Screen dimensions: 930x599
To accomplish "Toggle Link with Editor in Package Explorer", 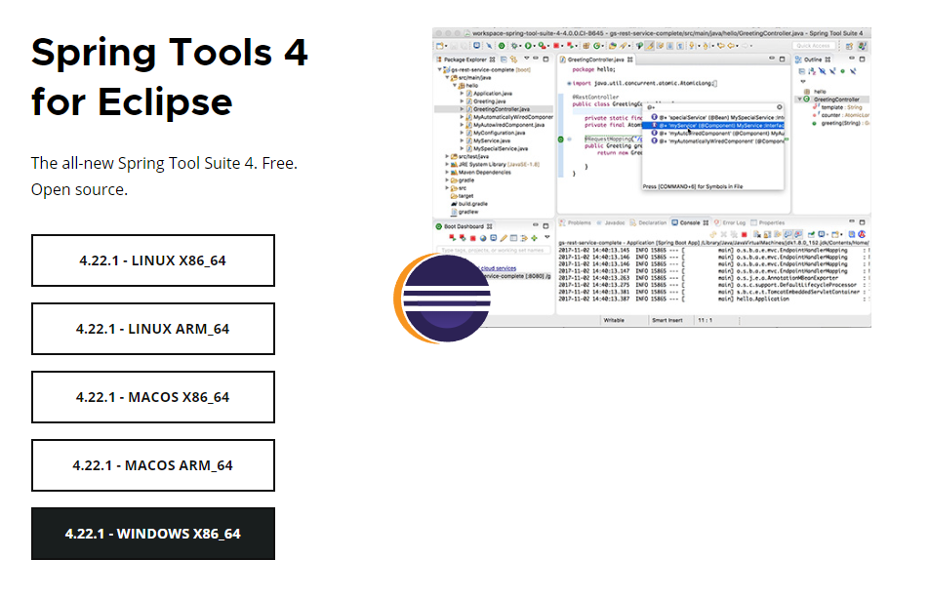I will click(514, 59).
